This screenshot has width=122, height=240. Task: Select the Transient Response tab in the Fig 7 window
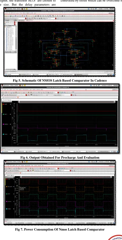tap(10, 175)
